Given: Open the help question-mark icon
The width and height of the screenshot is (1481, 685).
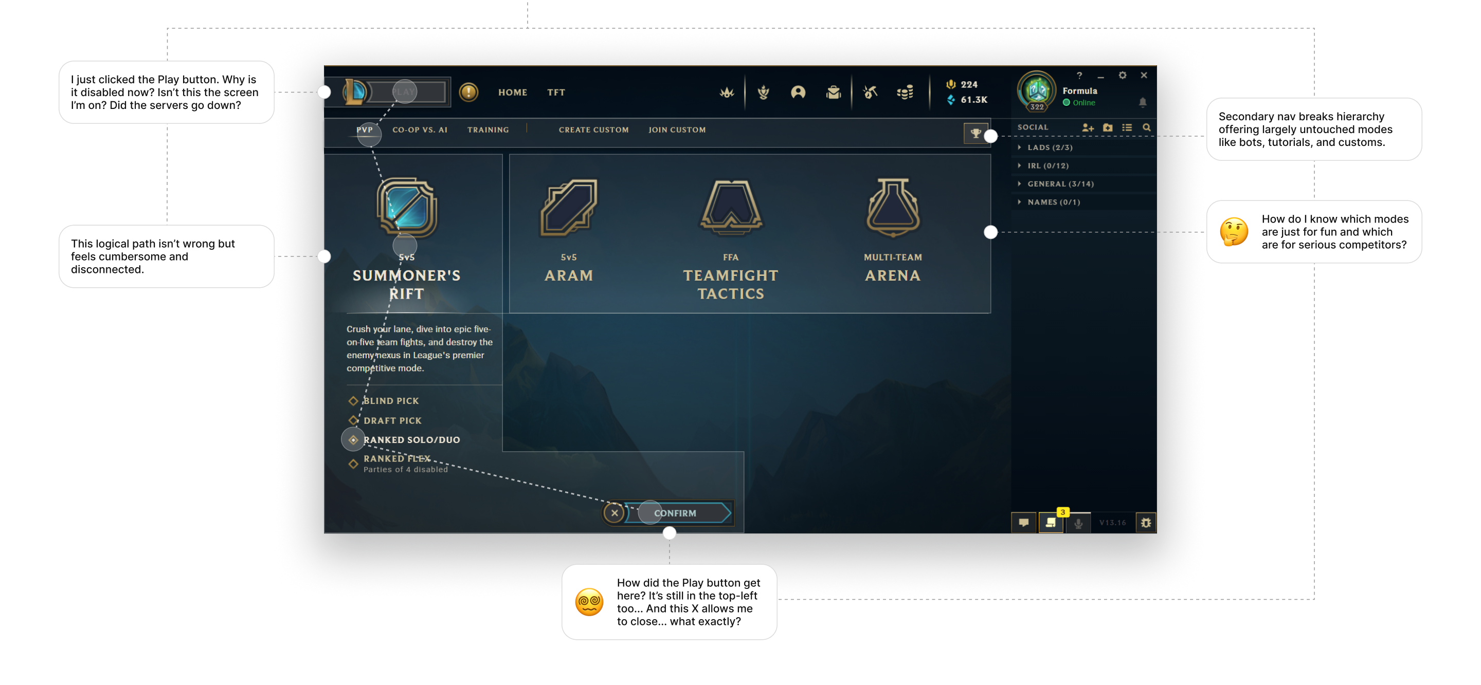Looking at the screenshot, I should [1079, 75].
